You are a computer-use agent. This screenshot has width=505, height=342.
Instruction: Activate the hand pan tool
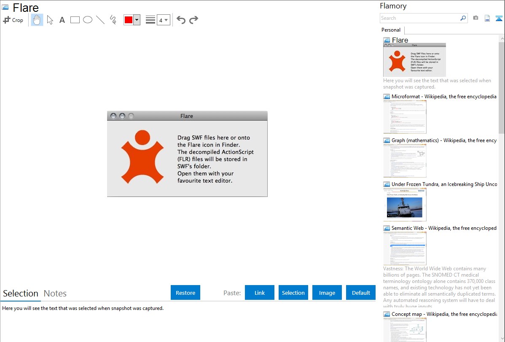pyautogui.click(x=37, y=20)
